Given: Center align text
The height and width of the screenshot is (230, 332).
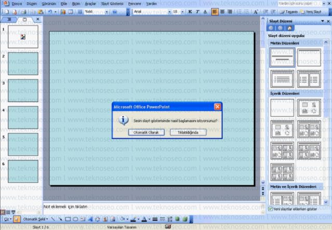Looking at the screenshot, I should click(x=222, y=12).
